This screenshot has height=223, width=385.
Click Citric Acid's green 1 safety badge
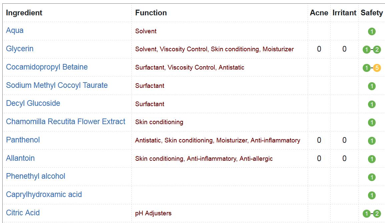point(366,214)
